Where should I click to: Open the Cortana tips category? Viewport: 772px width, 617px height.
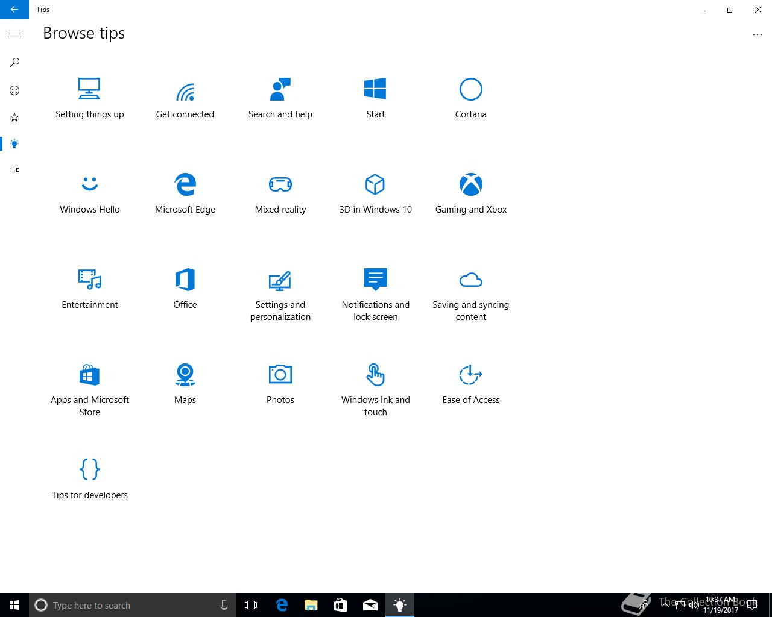tap(471, 99)
